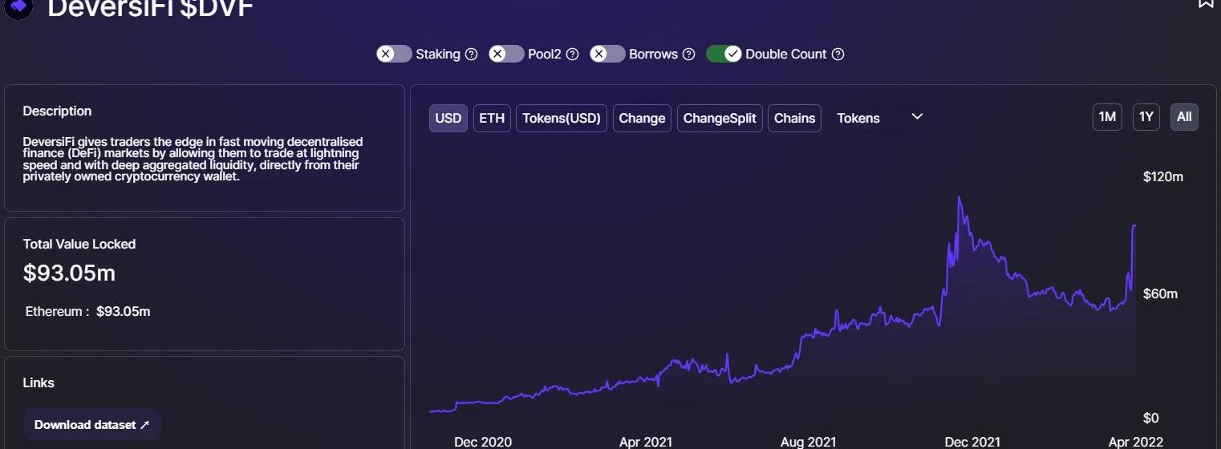Click the Apr 2021 x-axis label

pyautogui.click(x=646, y=442)
